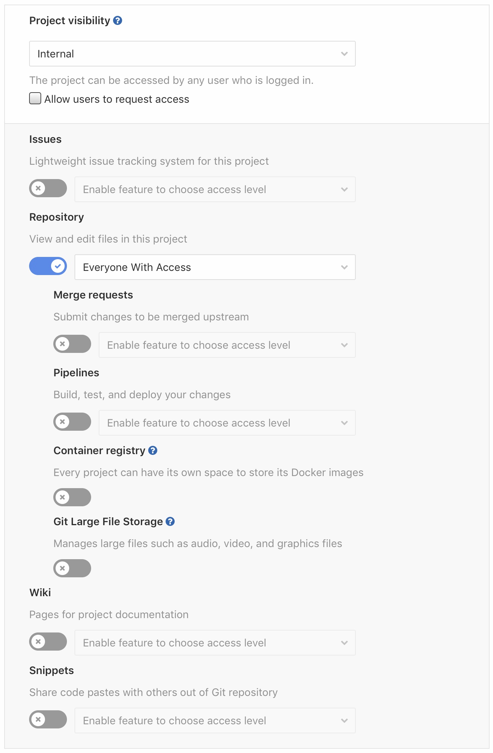493x753 pixels.
Task: Enable the Merge requests toggle
Action: (x=72, y=344)
